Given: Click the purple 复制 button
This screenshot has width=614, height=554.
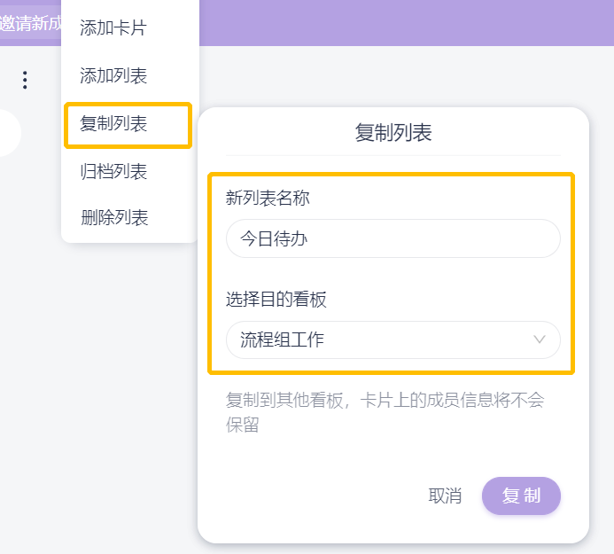Looking at the screenshot, I should click(521, 495).
